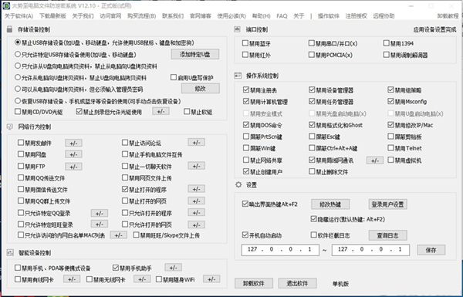Open +/- list for 禁用随身WiFi
The image size is (463, 297).
pyautogui.click(x=211, y=279)
